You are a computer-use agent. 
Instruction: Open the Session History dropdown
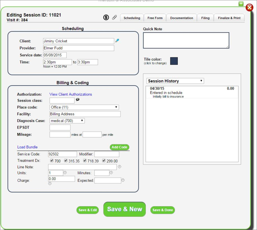(175, 81)
